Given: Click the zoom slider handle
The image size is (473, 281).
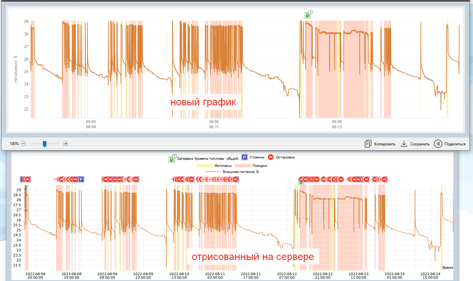Looking at the screenshot, I should click(x=44, y=144).
